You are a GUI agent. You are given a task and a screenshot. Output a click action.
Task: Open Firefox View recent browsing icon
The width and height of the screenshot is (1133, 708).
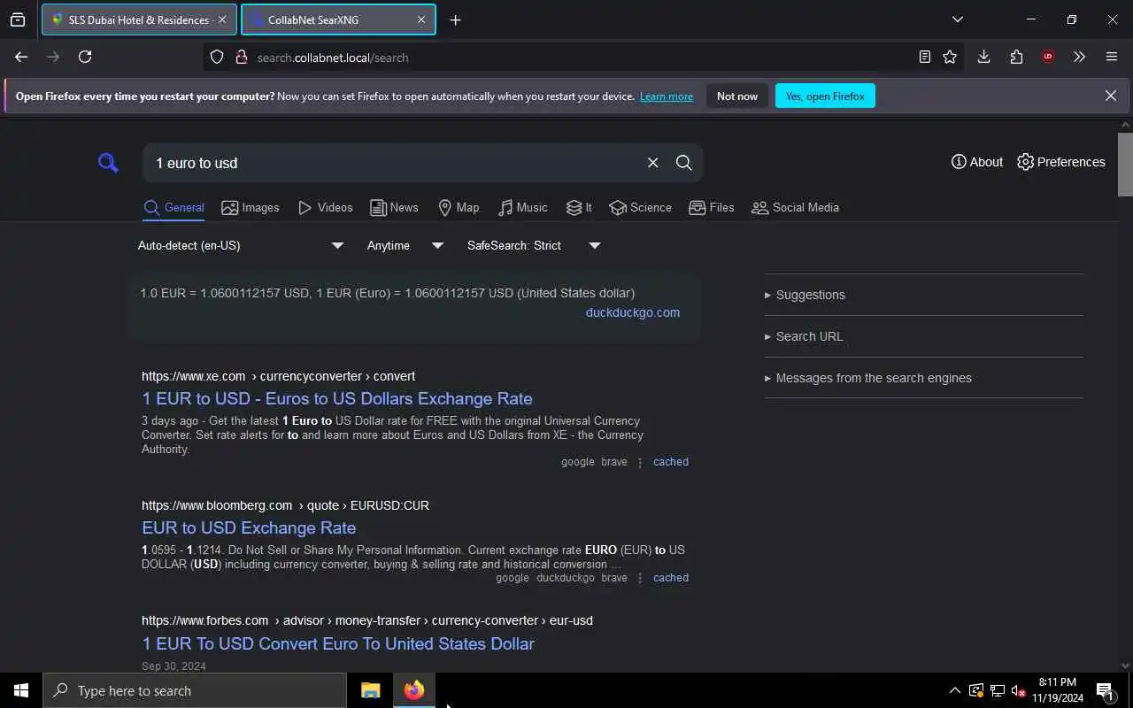[18, 19]
